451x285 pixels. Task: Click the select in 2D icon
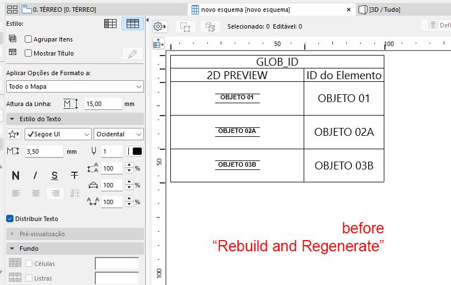pyautogui.click(x=185, y=27)
